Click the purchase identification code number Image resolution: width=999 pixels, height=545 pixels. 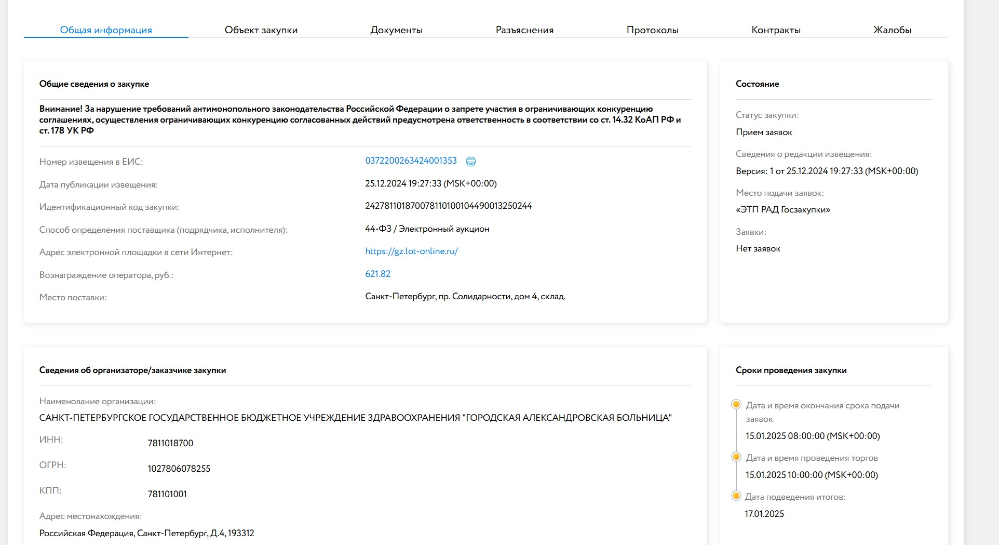click(x=448, y=206)
